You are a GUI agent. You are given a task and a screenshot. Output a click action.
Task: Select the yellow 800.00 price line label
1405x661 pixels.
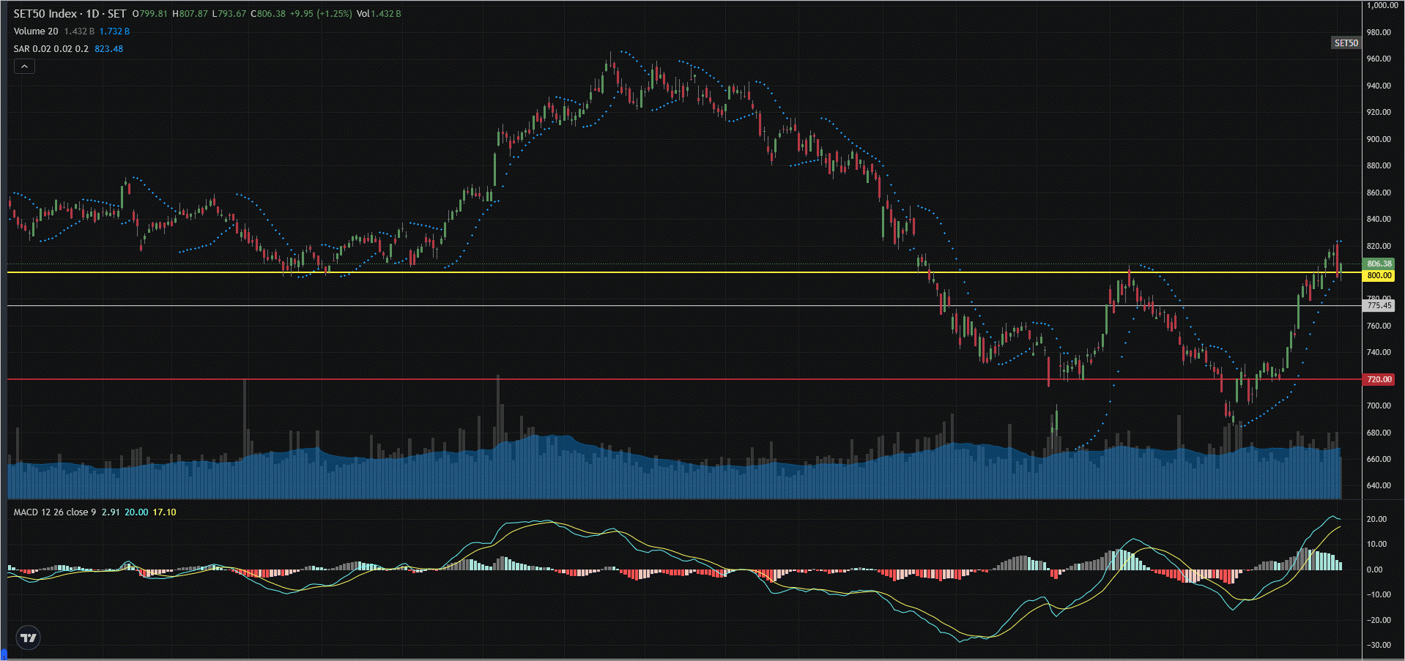(x=1379, y=276)
